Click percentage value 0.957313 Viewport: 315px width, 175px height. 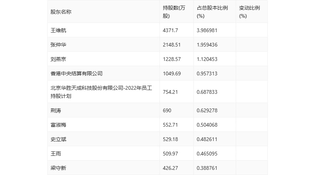tap(207, 73)
